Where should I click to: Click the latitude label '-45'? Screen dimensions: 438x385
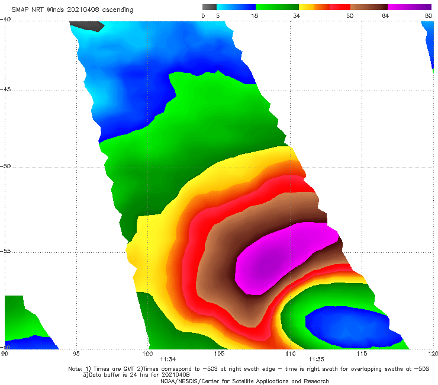click(x=5, y=89)
